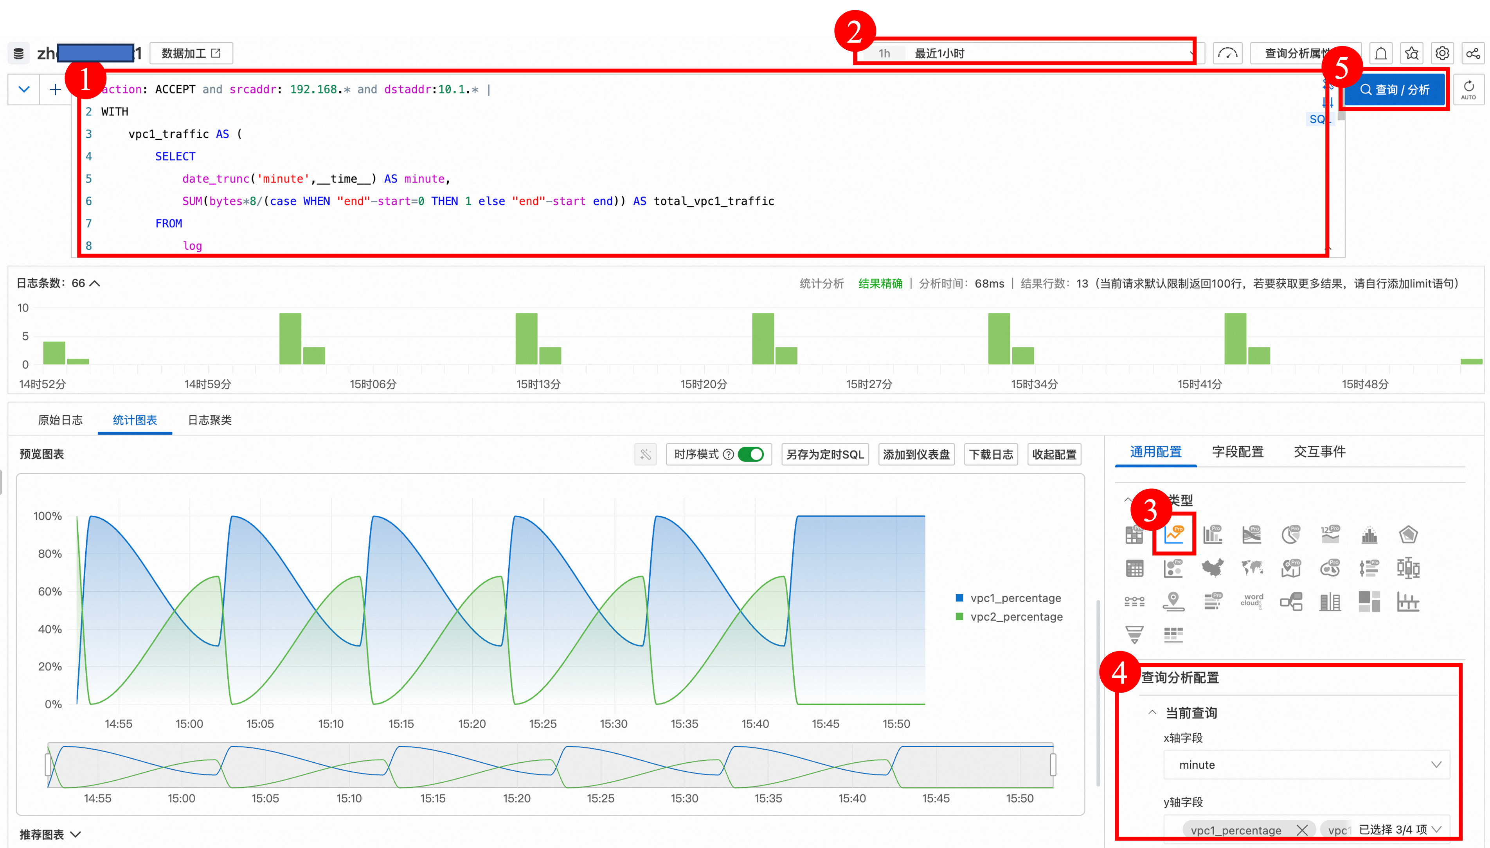
Task: Open the y轴字段 selection dropdown arrow
Action: pyautogui.click(x=1436, y=829)
